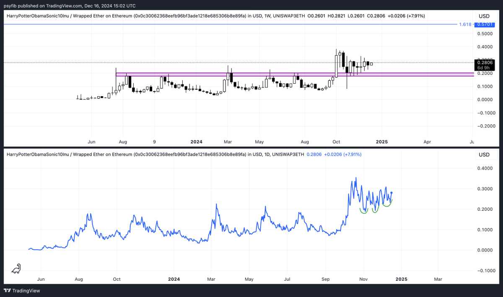The width and height of the screenshot is (503, 297).
Task: Click the Nov label on the daily time axis
Action: tap(364, 279)
